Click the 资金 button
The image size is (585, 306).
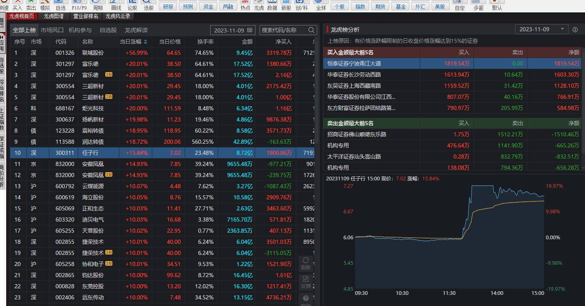208,7
